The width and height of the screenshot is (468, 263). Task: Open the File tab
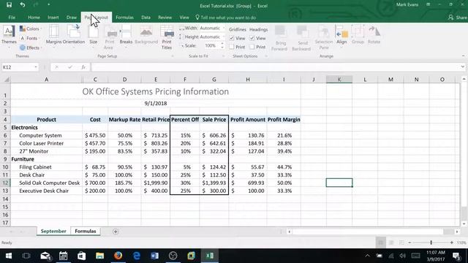tap(12, 18)
